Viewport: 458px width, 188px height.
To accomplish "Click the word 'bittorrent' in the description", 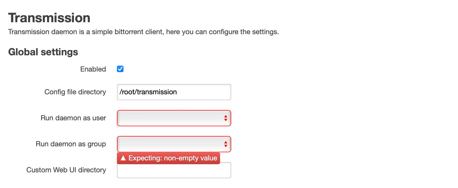I will [x=129, y=32].
